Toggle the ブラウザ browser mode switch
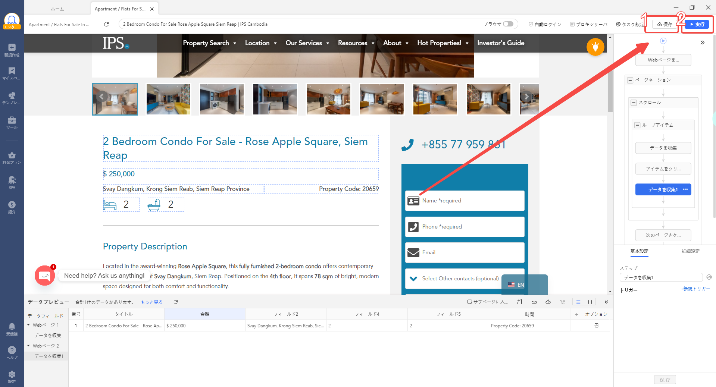The width and height of the screenshot is (716, 387). coord(508,24)
